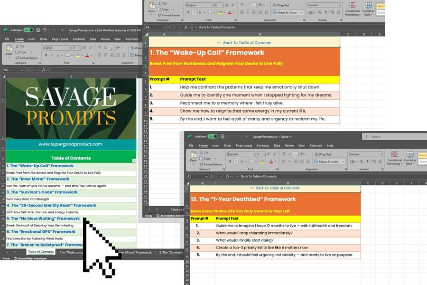Select the Table of Contents sheet tab

point(41,252)
